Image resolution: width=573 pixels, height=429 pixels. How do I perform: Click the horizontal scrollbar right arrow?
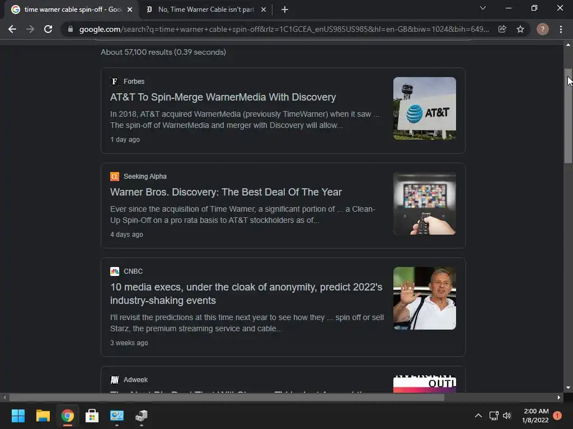pos(559,397)
